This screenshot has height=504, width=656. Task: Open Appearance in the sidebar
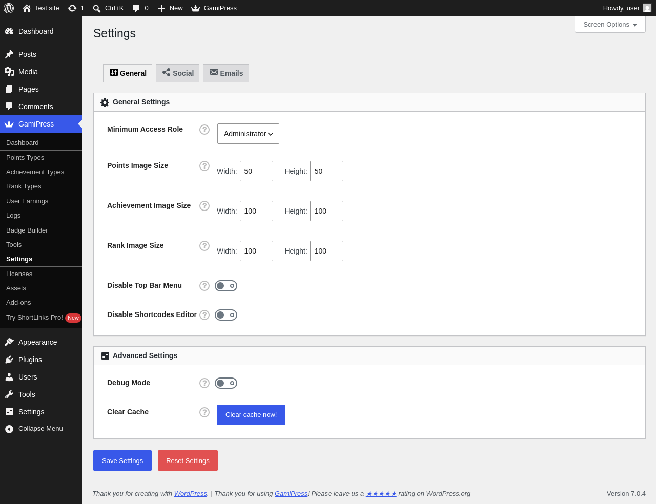(x=41, y=342)
